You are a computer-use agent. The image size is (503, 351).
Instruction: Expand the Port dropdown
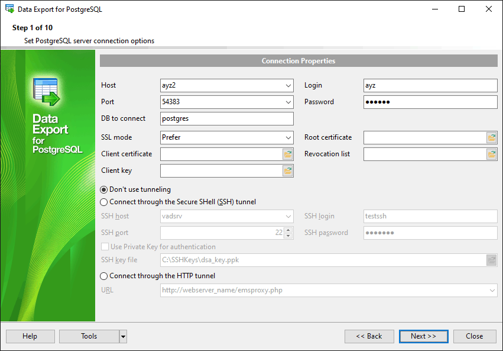click(x=288, y=102)
